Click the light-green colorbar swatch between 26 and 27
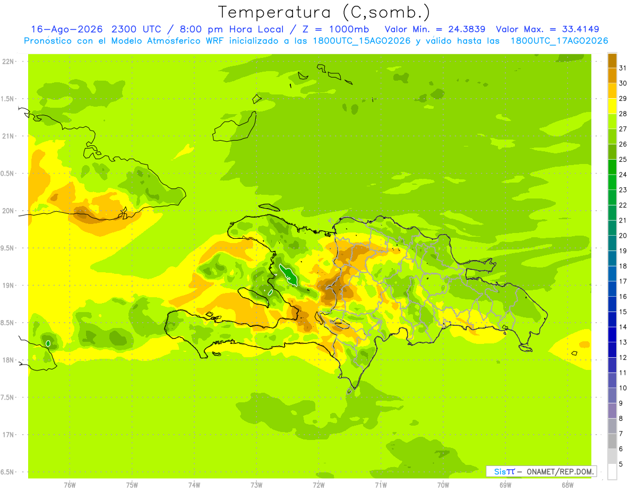This screenshot has height=492, width=637. pos(612,136)
